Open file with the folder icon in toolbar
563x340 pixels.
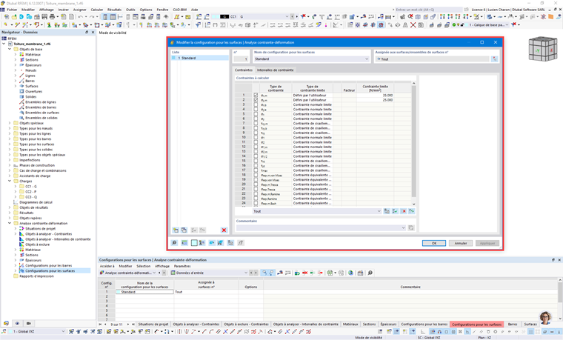pyautogui.click(x=14, y=17)
